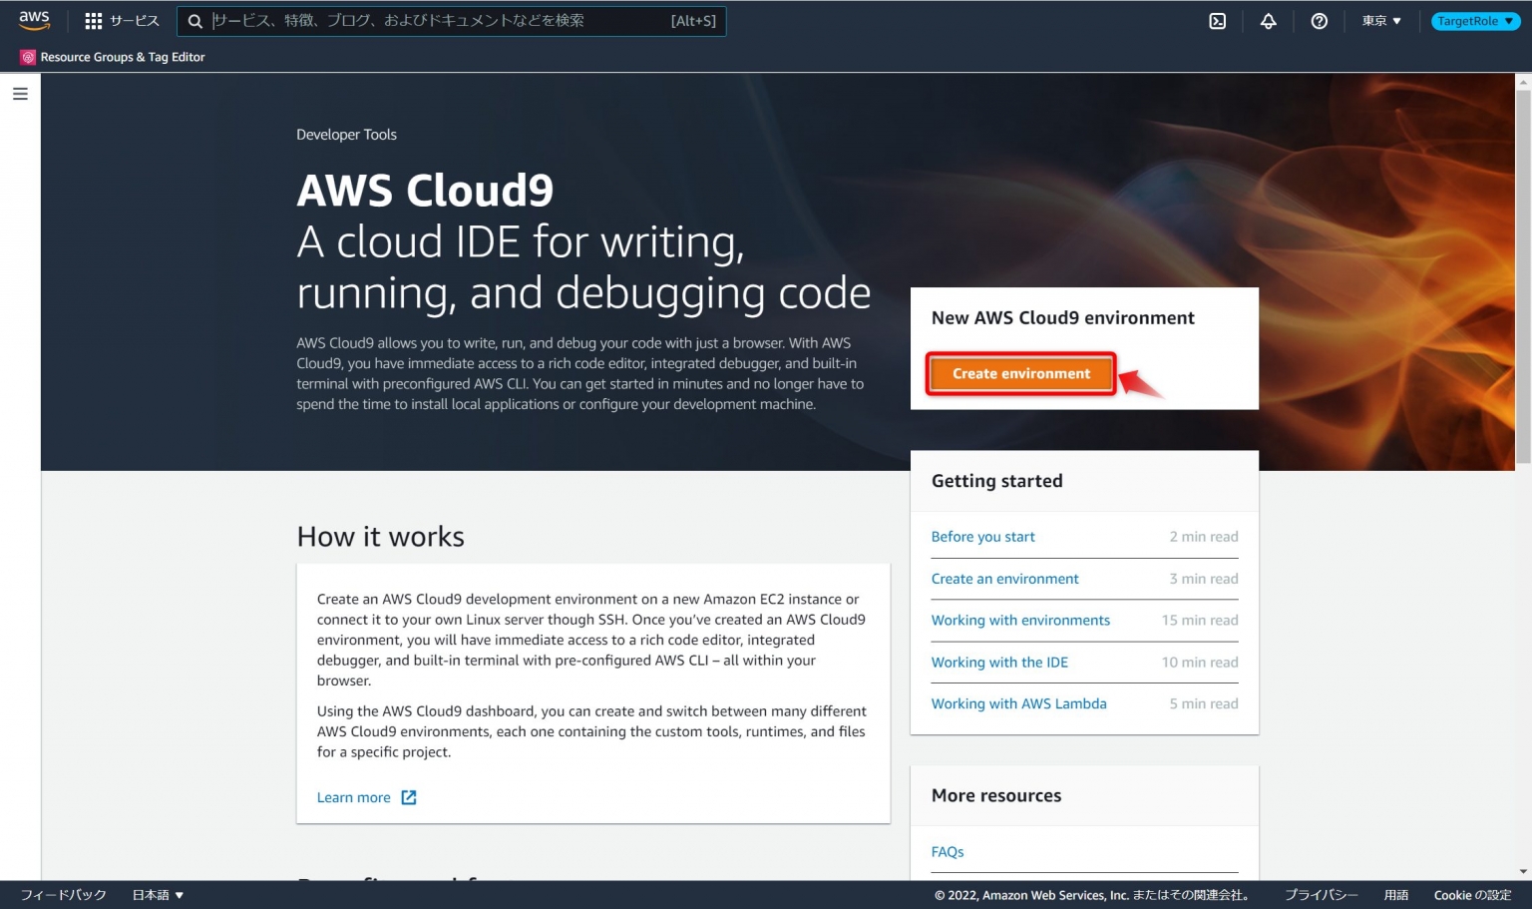Screen dimensions: 1532x909
Task: Open the notifications bell
Action: pos(1268,20)
